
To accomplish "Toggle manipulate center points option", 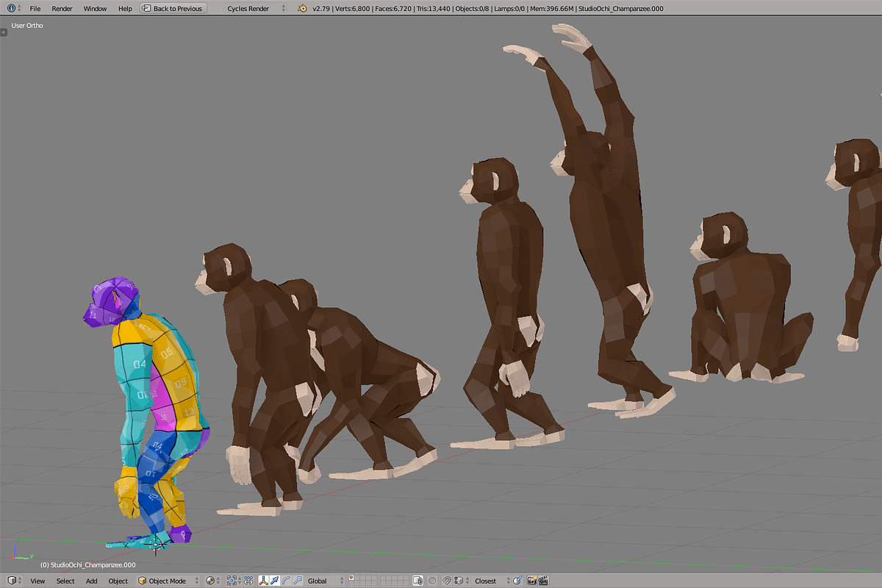I will click(x=248, y=581).
